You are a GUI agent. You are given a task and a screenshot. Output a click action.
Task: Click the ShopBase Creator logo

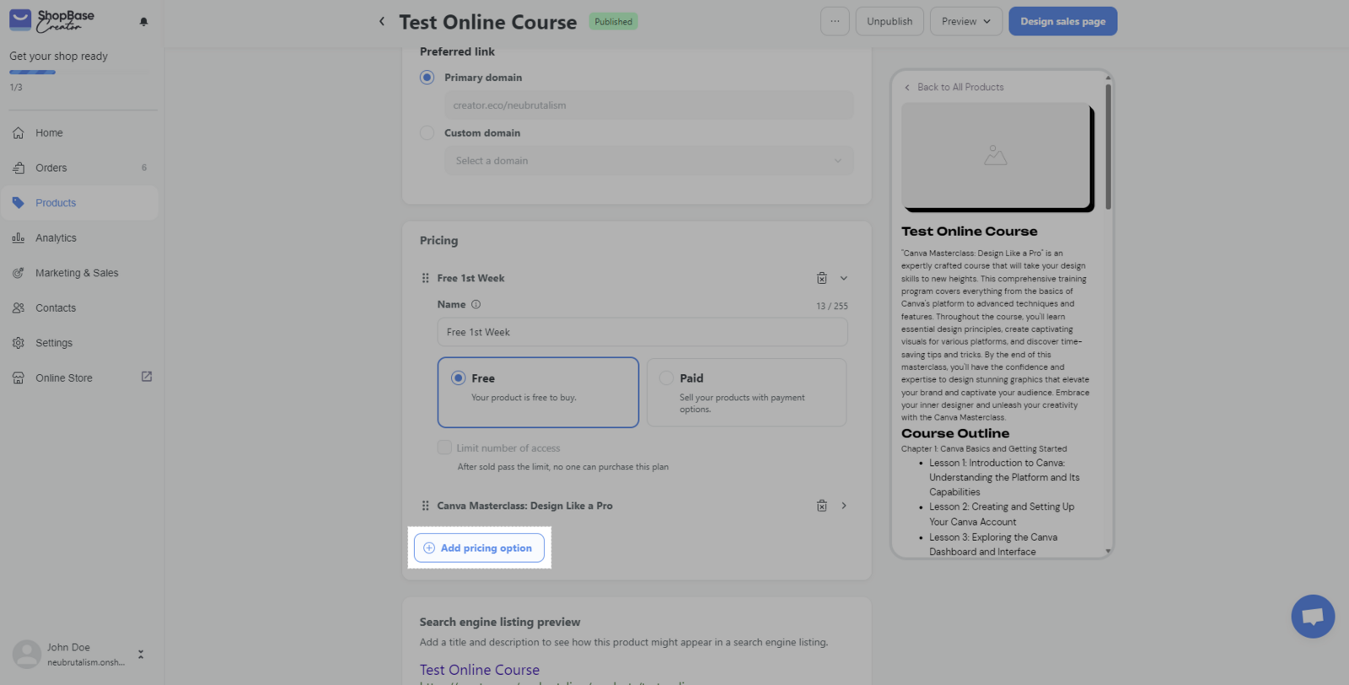[x=52, y=20]
